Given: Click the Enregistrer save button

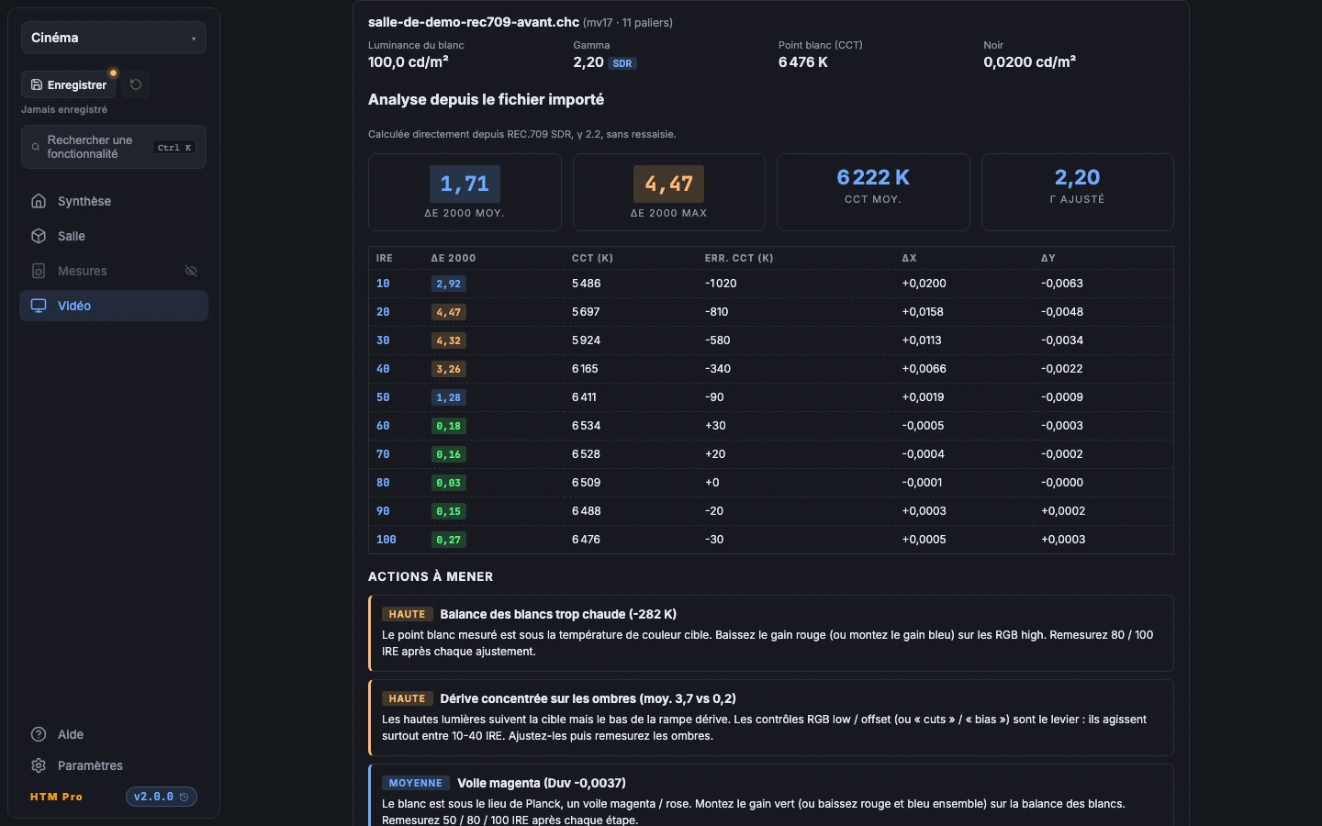Looking at the screenshot, I should pos(69,84).
